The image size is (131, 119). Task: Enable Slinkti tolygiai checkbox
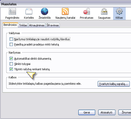click(x=11, y=64)
